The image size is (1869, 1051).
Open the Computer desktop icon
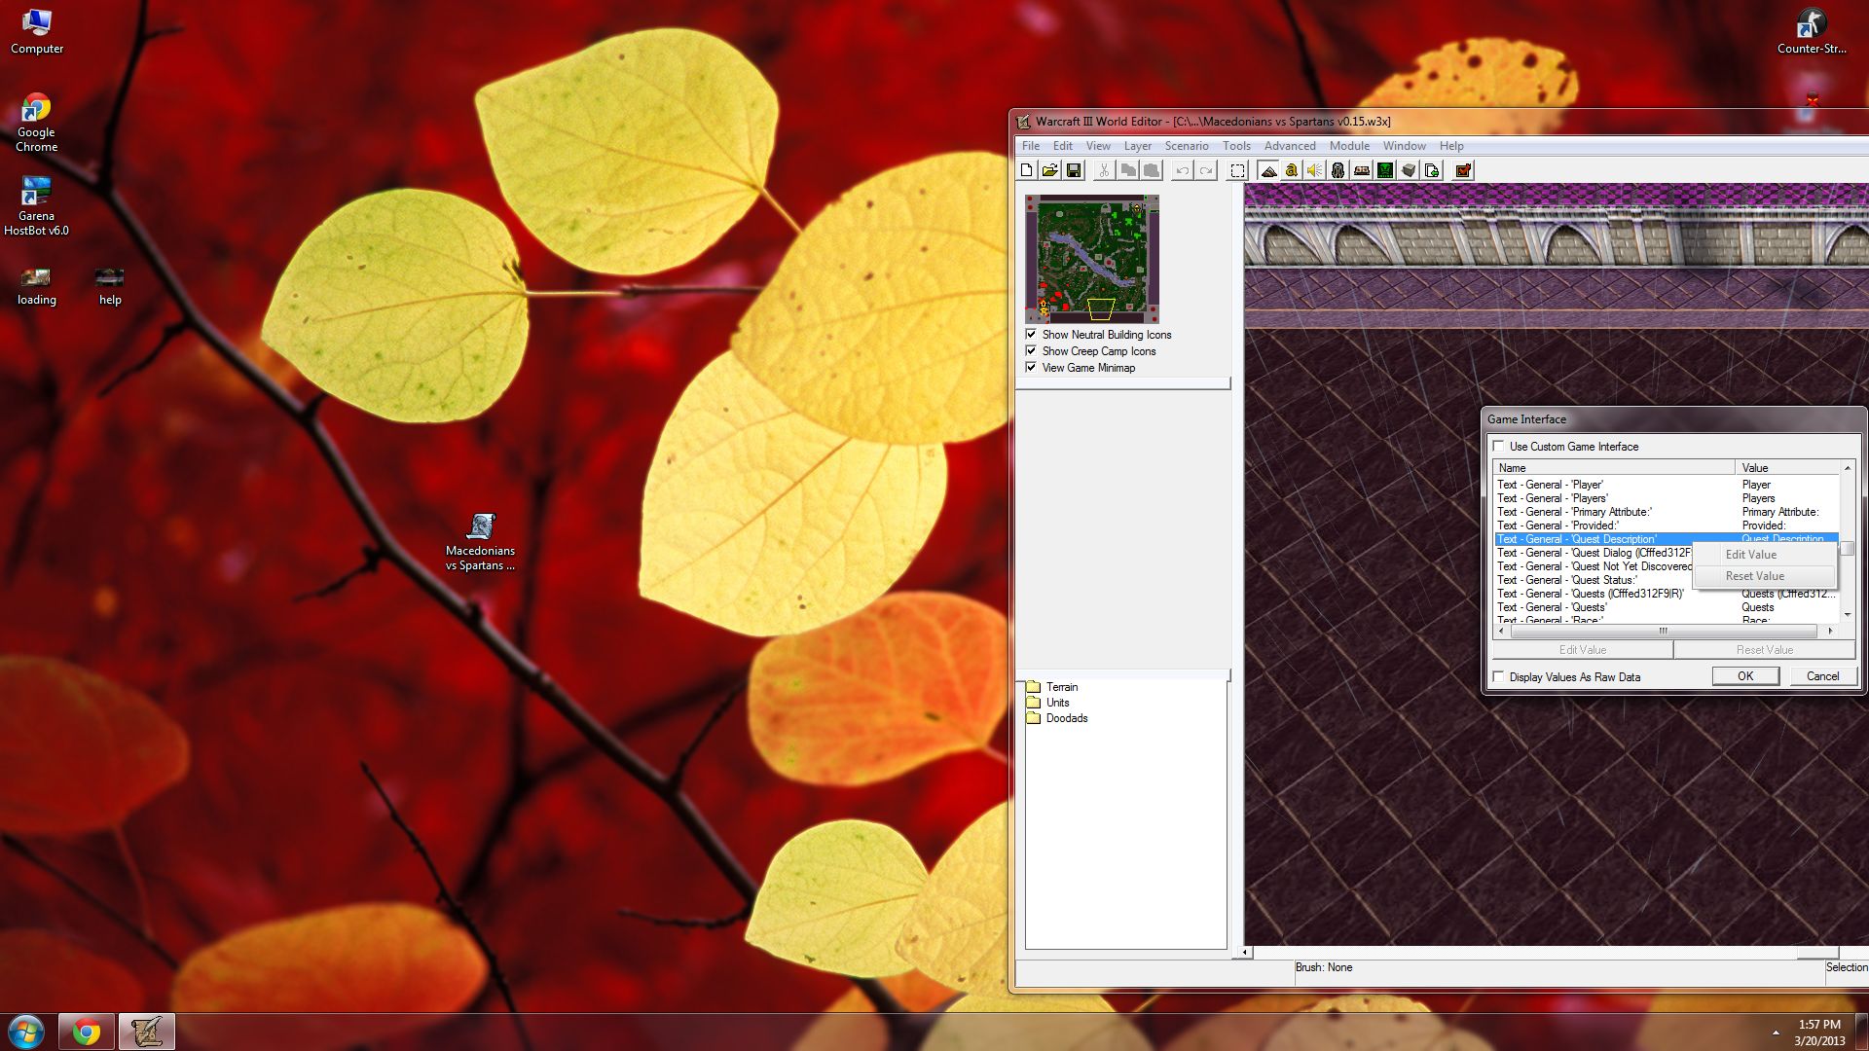point(37,31)
